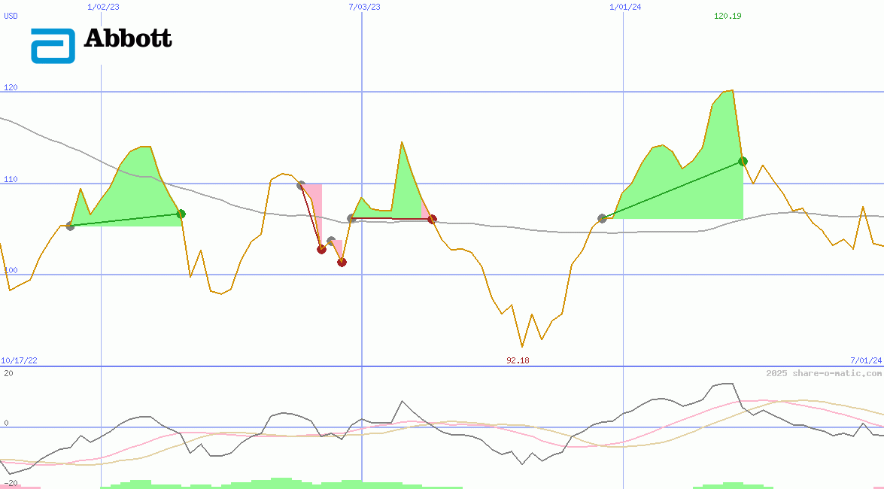Select the 7/03/23 date label
The image size is (884, 489).
(364, 7)
